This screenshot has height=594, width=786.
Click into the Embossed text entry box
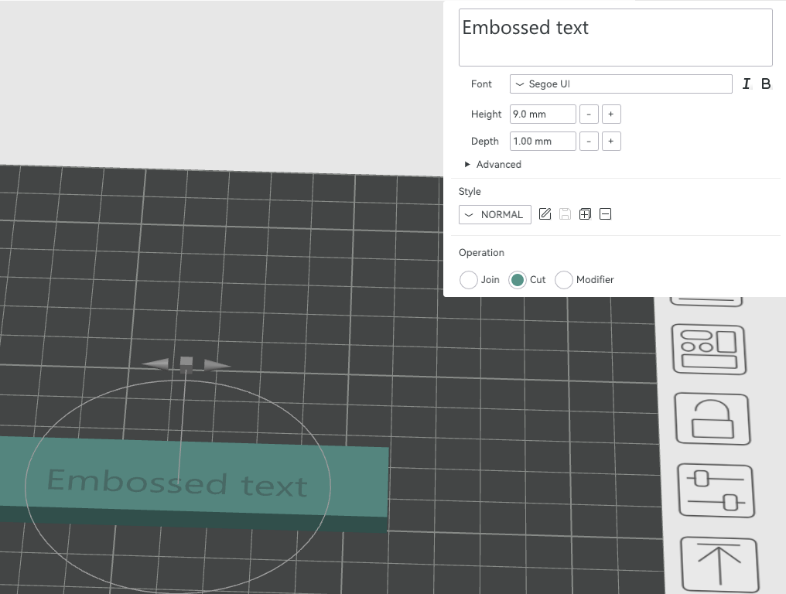[616, 38]
